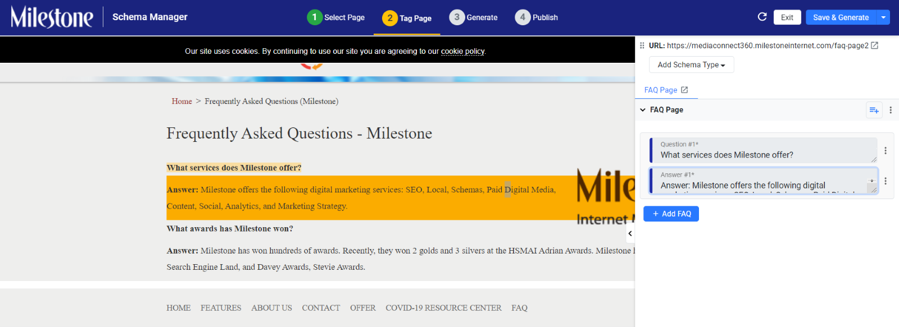
Task: Click the 'Frequently Asked Questions - Milestone' heading
Action: click(x=299, y=133)
